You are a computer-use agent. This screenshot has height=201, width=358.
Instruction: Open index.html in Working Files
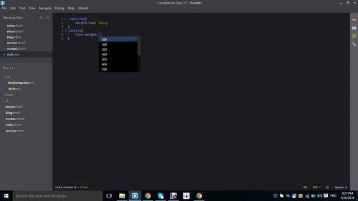pos(15,26)
